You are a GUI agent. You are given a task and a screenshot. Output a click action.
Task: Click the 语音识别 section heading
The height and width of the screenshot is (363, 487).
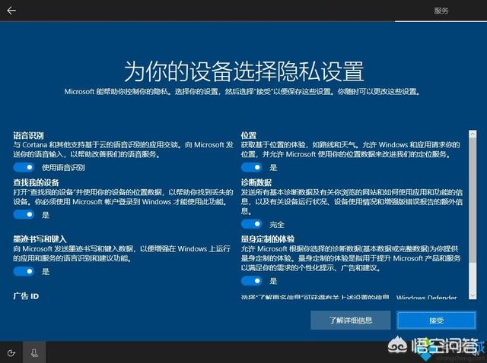click(x=28, y=134)
